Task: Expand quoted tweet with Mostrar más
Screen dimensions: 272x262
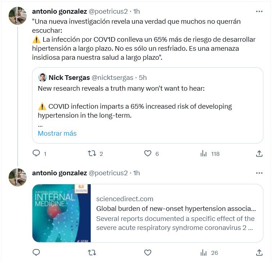Action: [x=57, y=133]
